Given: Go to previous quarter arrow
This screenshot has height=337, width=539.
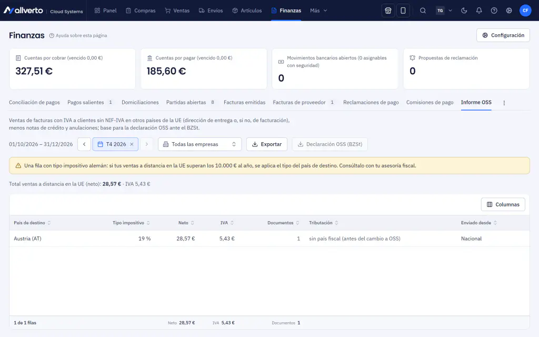Looking at the screenshot, I should point(84,144).
